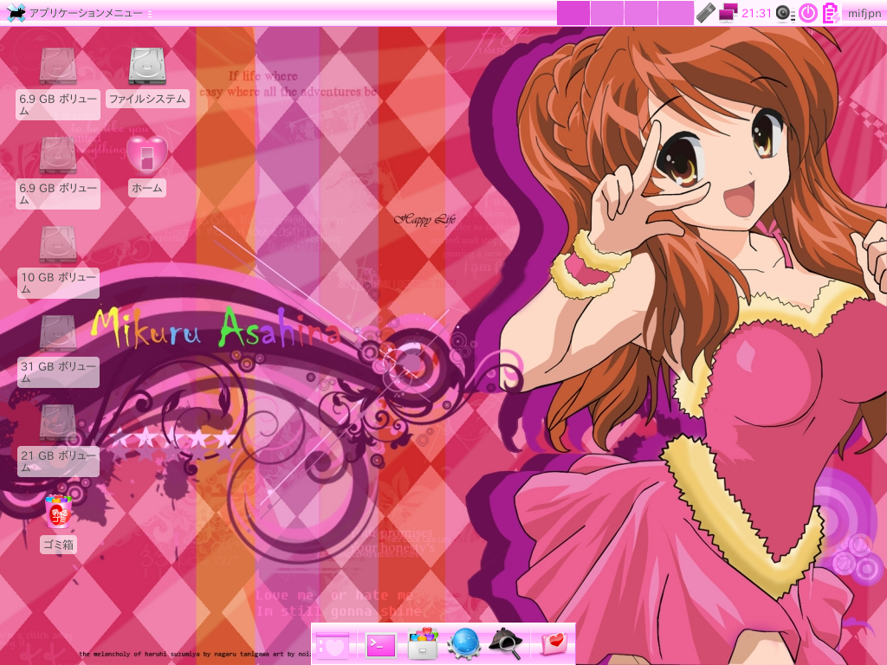The width and height of the screenshot is (887, 665).
Task: Switch to the fourth workspace in pager
Action: click(x=676, y=12)
